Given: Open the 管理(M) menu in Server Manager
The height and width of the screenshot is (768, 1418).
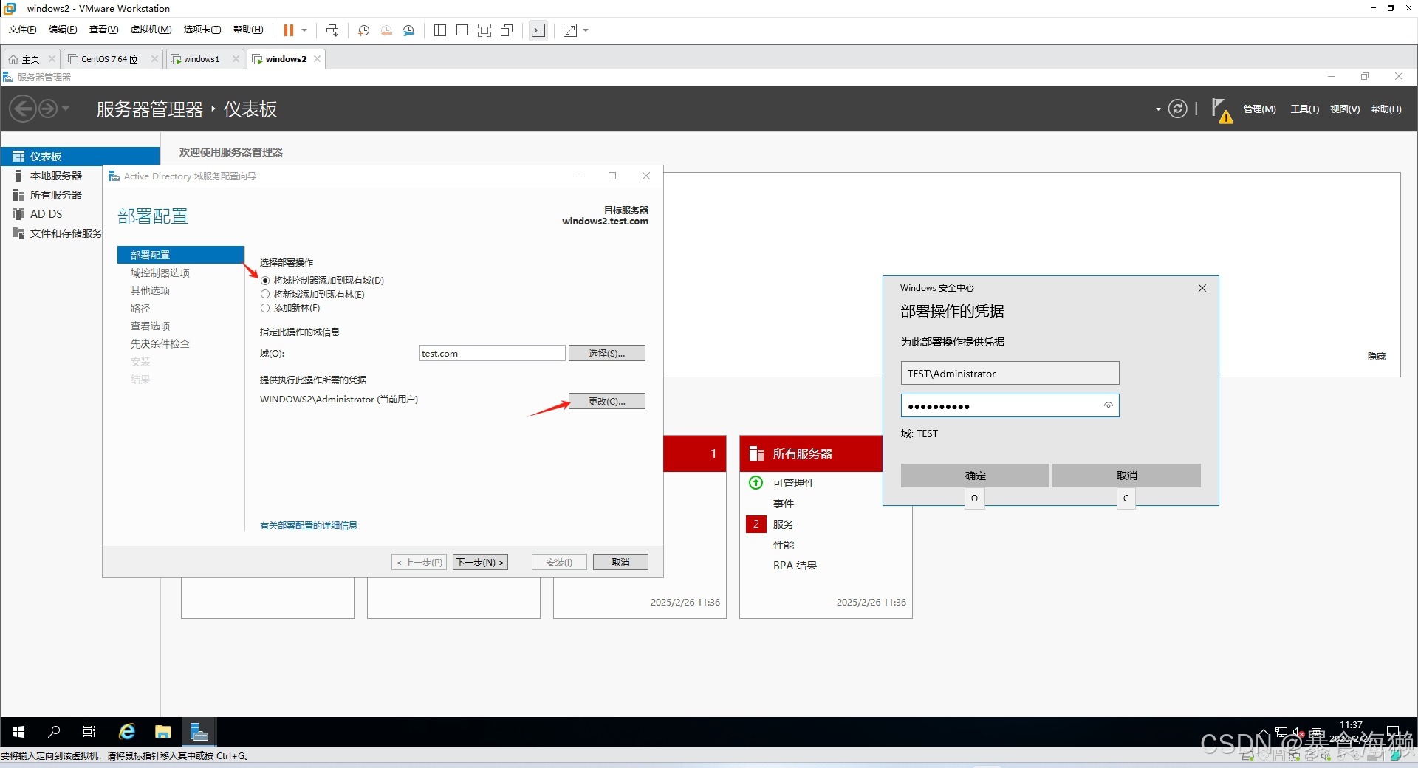Looking at the screenshot, I should pyautogui.click(x=1259, y=109).
